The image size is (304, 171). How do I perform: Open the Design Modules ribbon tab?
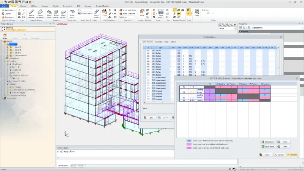103,6
